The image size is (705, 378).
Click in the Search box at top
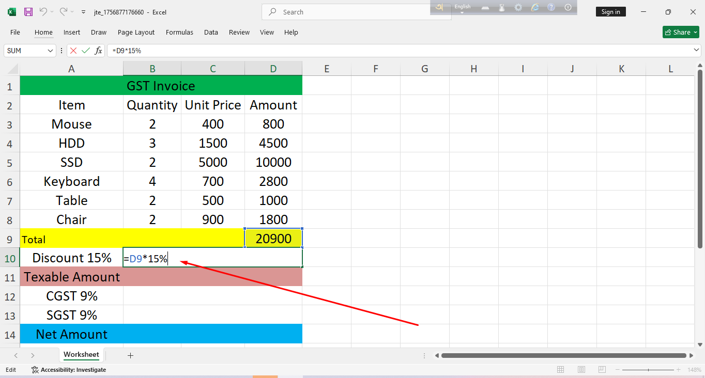357,12
